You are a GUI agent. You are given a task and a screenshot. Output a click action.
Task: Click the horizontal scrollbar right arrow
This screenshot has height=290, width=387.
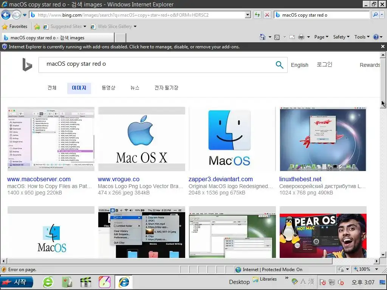(x=377, y=261)
